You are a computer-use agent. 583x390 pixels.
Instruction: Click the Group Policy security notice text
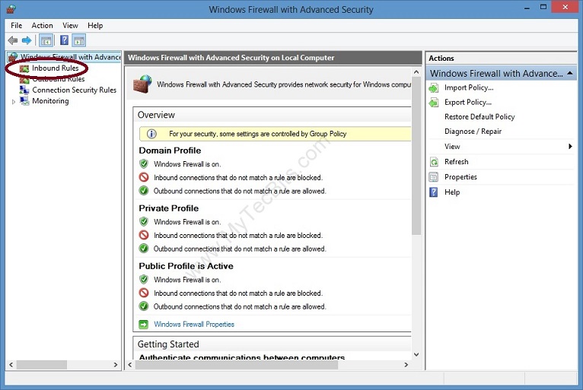(x=258, y=134)
